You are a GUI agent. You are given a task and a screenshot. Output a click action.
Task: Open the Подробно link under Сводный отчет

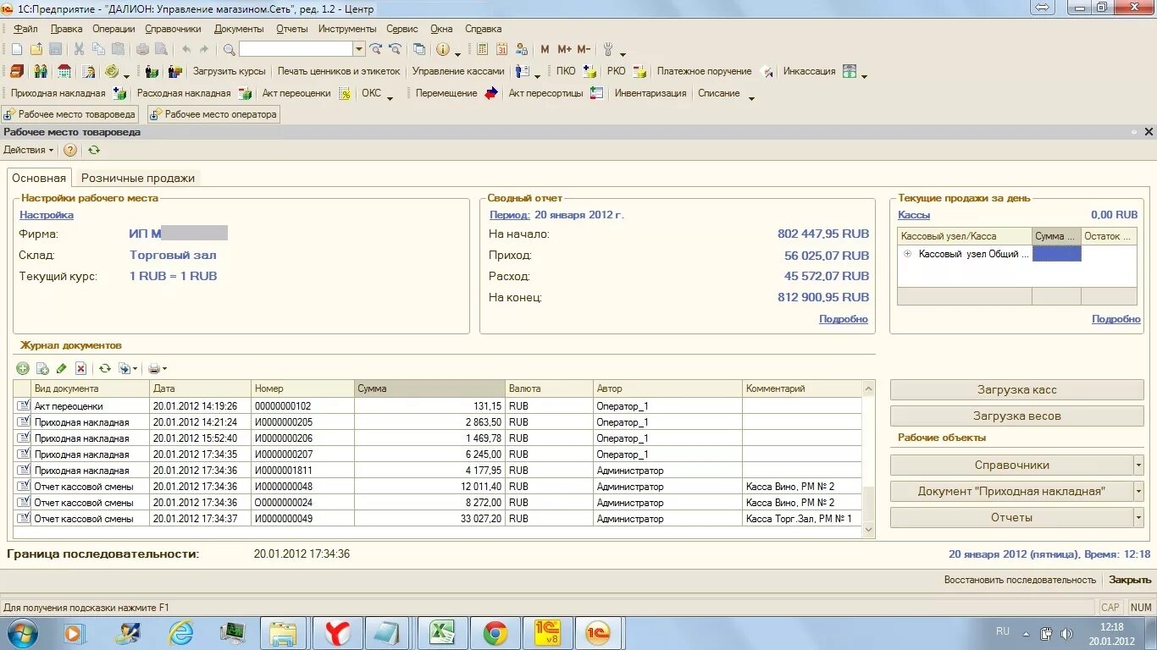click(x=844, y=319)
